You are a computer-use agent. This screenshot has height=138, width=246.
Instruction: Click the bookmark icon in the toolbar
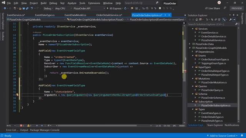[160, 8]
